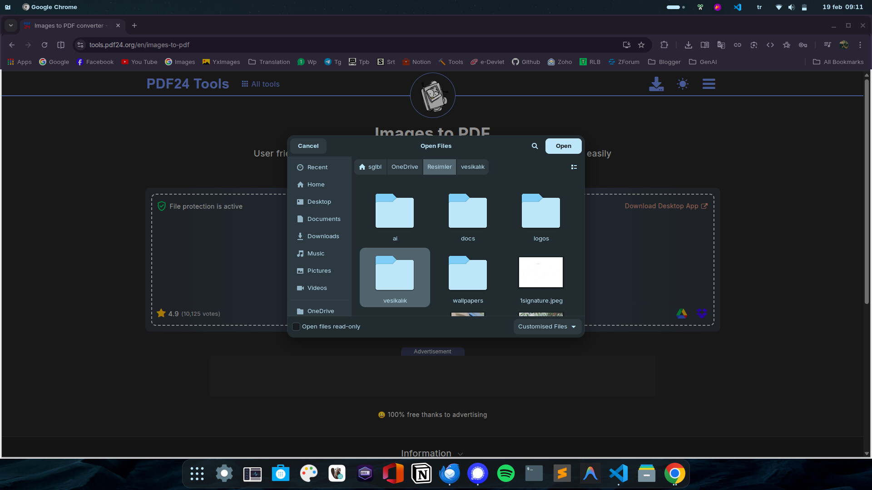Click the Resimler path segment
The width and height of the screenshot is (872, 490).
439,167
